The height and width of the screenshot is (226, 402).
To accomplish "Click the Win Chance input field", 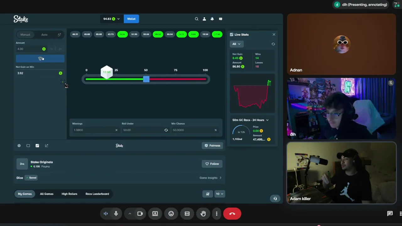I will click(195, 130).
